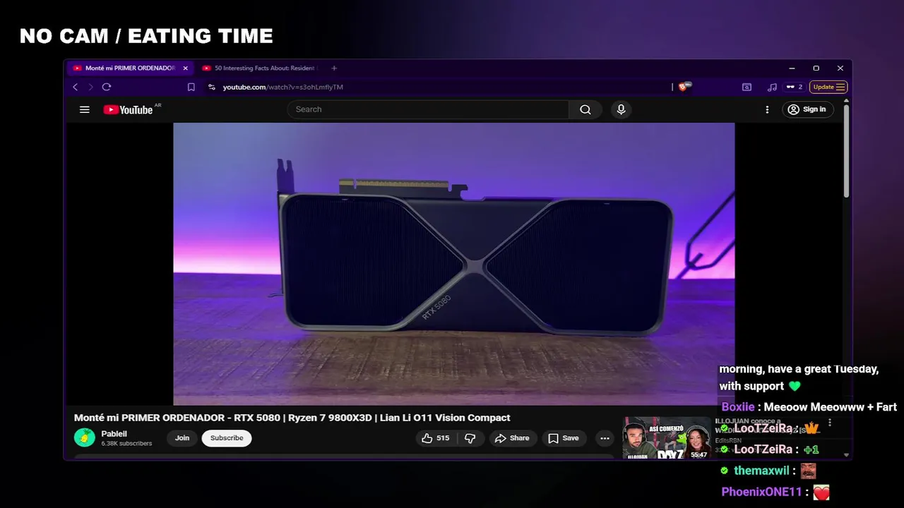904x508 pixels.
Task: Open the more actions ellipsis below the video
Action: (605, 438)
